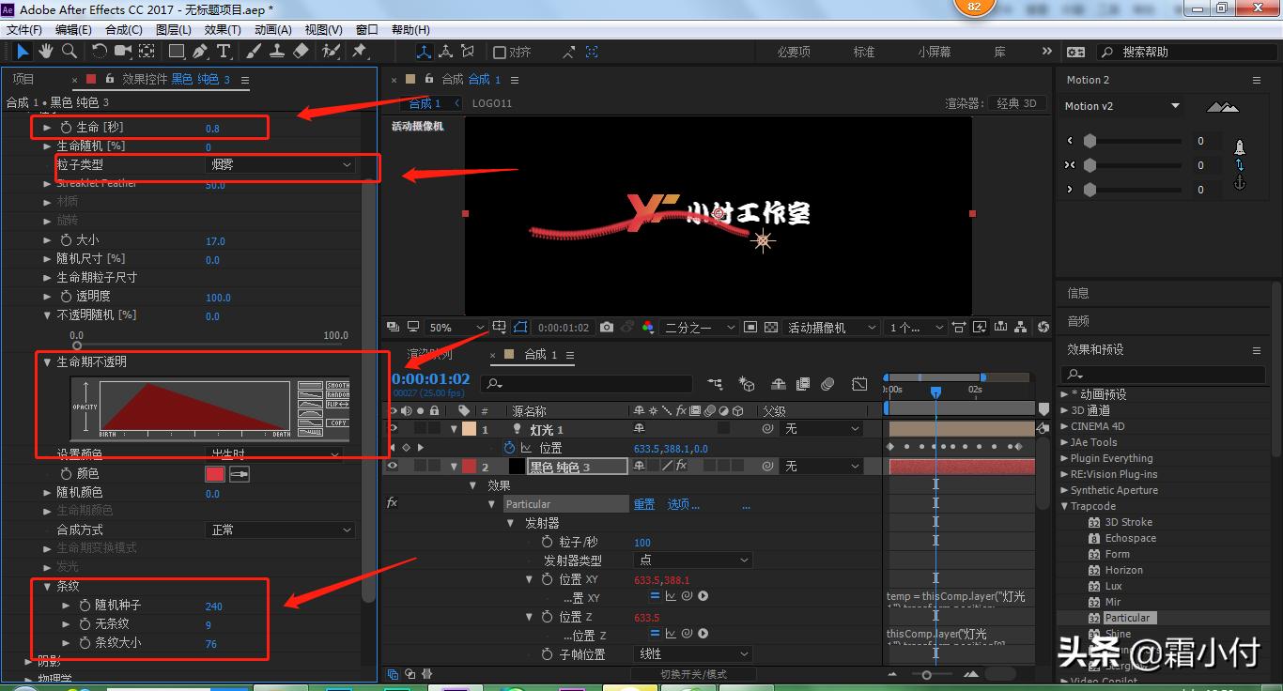
Task: Open the 效果(T) menu
Action: point(224,30)
